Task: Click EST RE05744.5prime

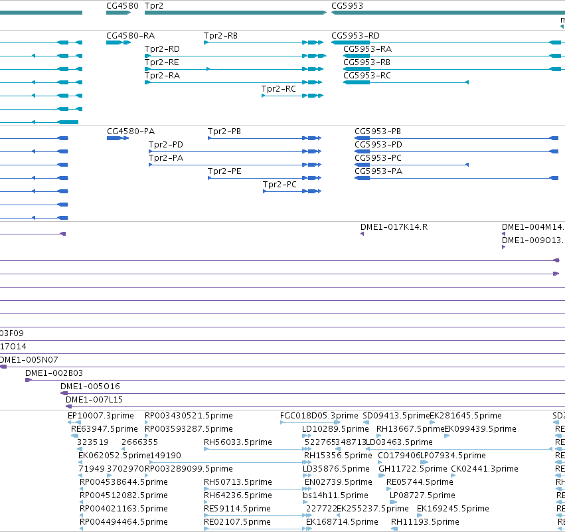Action: point(420,483)
